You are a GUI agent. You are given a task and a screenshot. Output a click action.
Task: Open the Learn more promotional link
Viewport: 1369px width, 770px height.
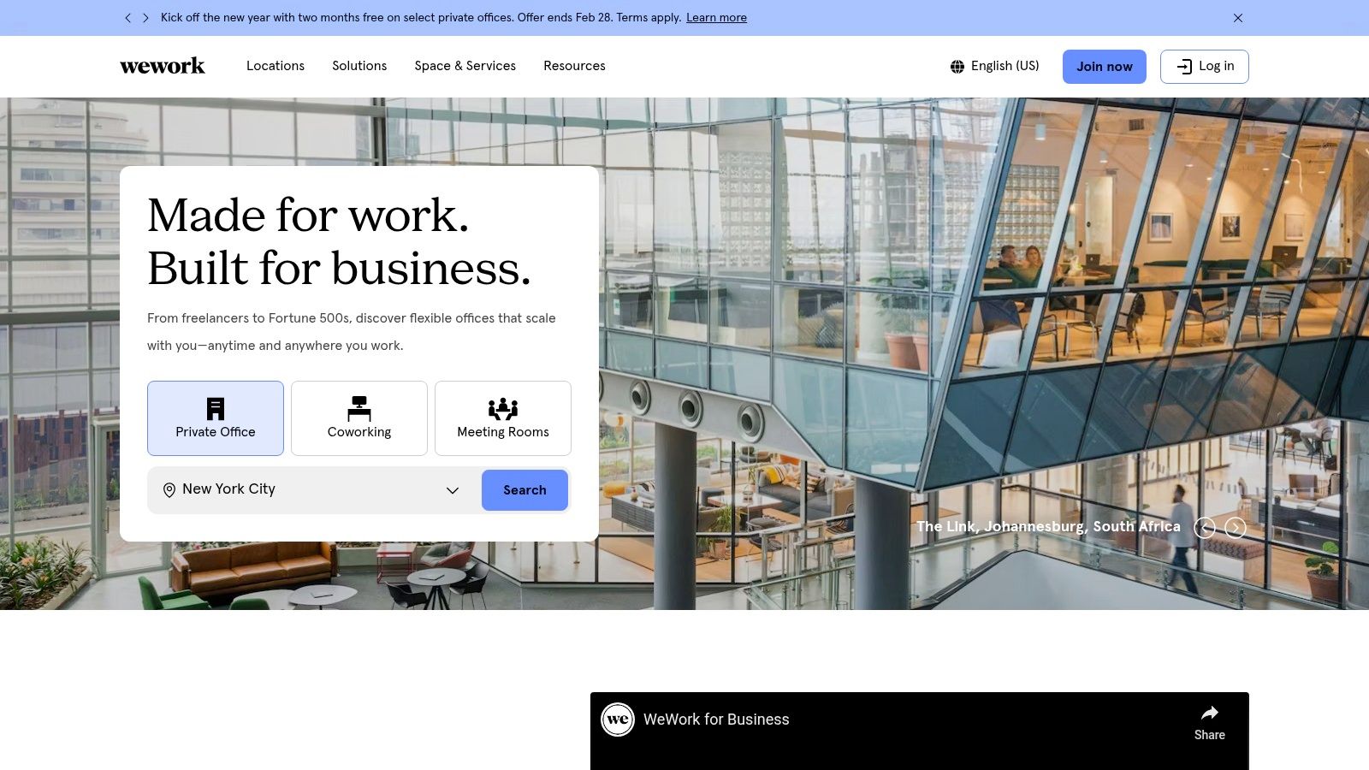pos(716,17)
